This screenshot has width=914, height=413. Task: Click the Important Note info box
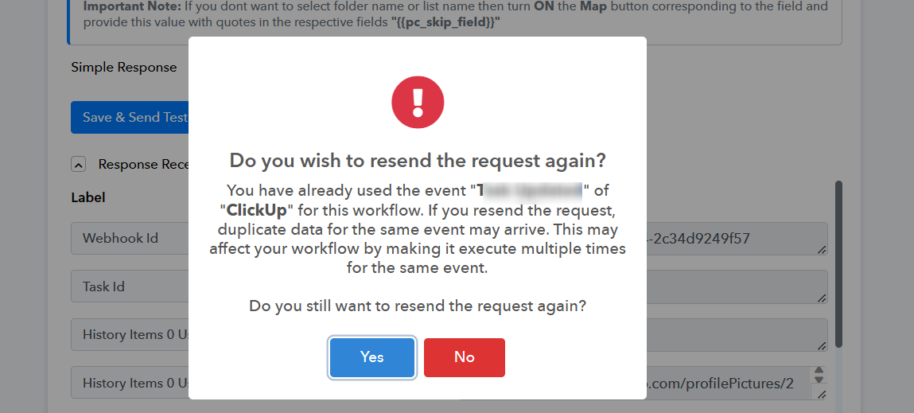pos(455,22)
